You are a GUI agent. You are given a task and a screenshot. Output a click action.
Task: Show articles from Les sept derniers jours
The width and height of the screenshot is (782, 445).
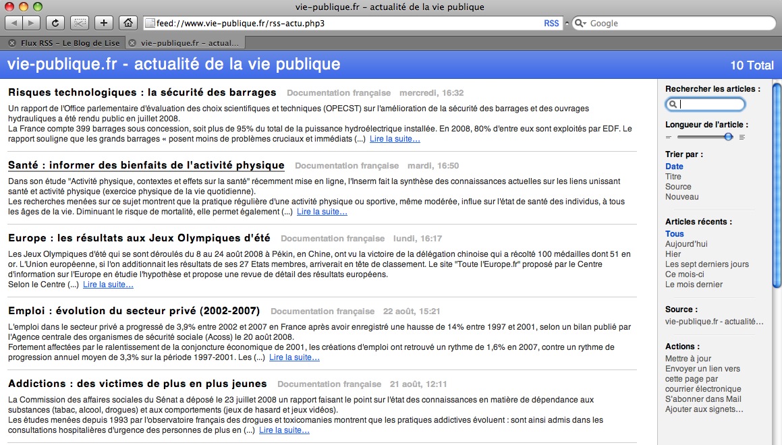click(706, 264)
